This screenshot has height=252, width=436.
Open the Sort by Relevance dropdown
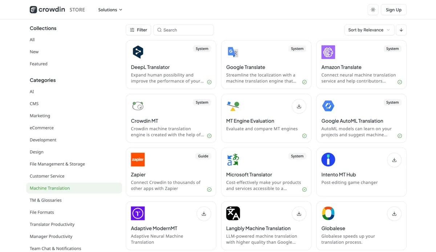(x=369, y=30)
